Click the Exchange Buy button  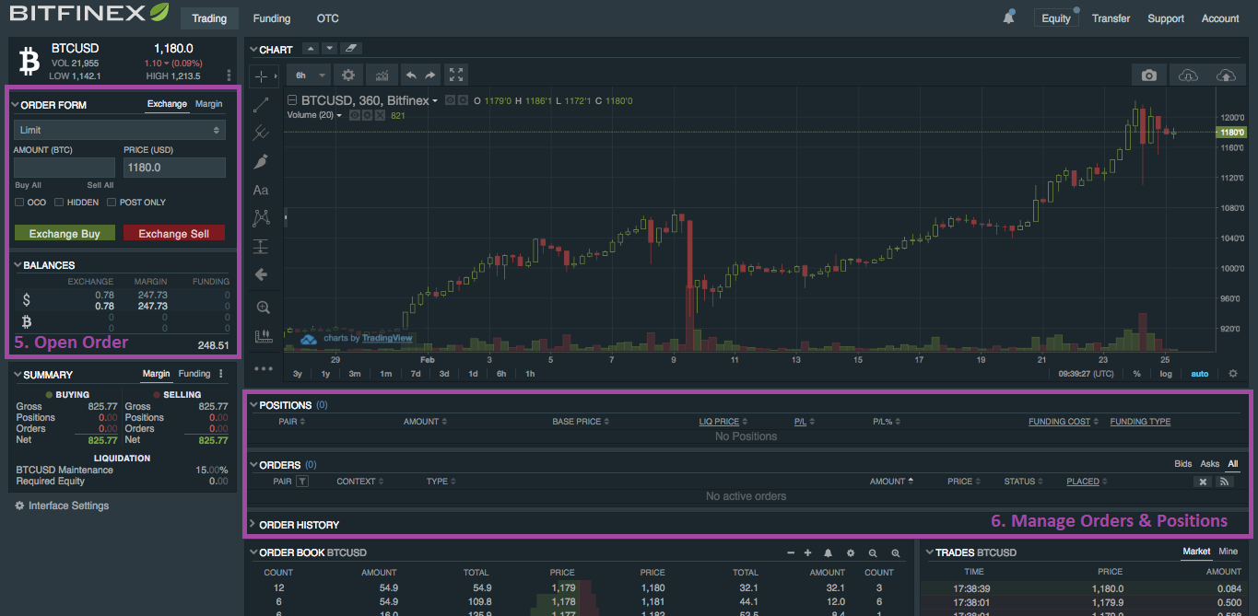(x=65, y=234)
